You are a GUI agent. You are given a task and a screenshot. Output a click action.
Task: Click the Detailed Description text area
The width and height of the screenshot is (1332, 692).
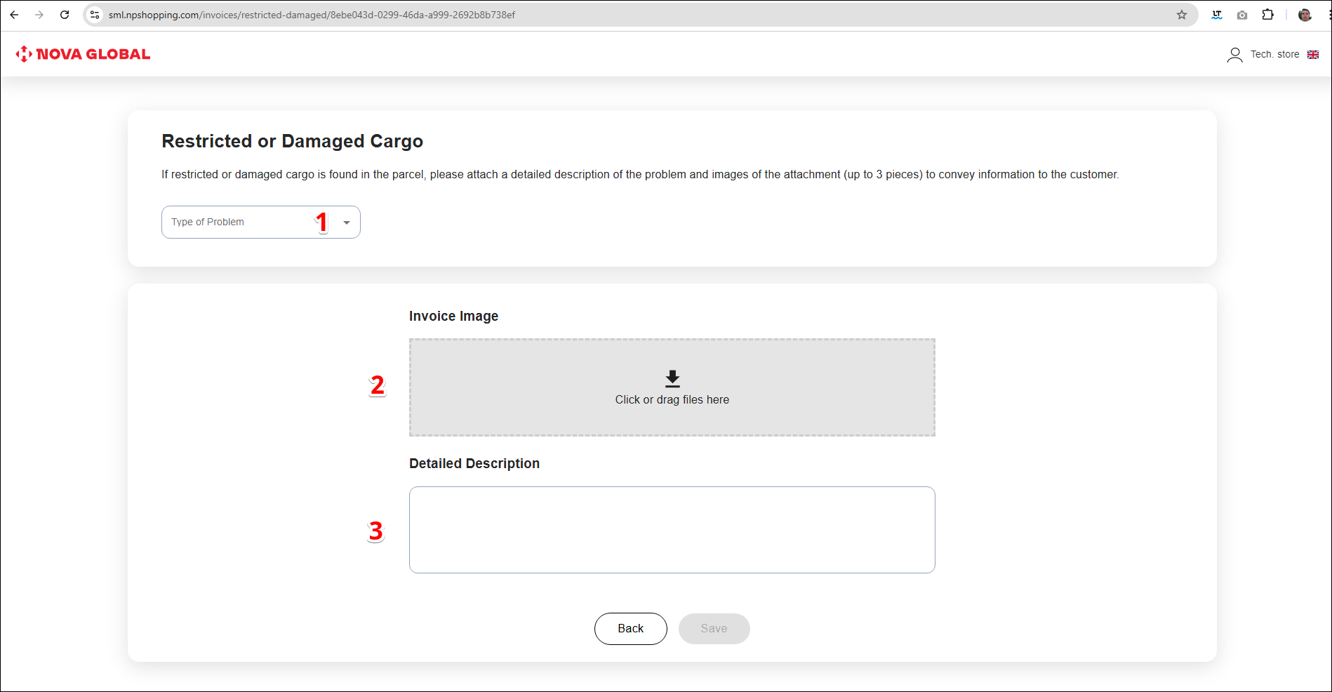[672, 530]
